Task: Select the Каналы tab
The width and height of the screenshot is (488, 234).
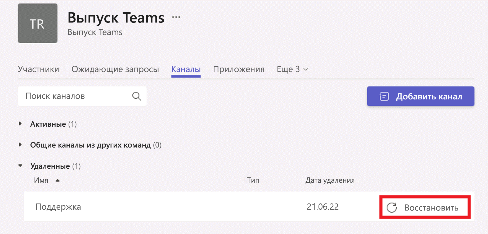Action: 186,69
